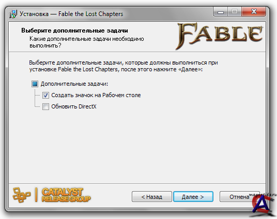This screenshot has height=219, width=277.
Task: Click the installer icon in title bar
Action: point(13,14)
